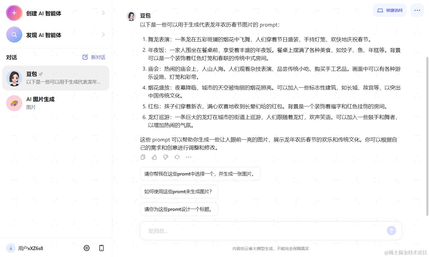Open 发现 AI 智能体 entry

coord(56,35)
